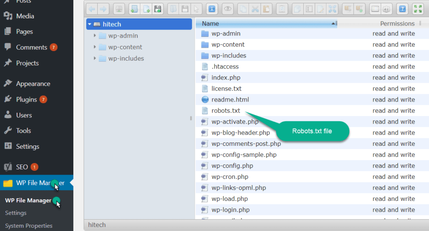Select the wp-content folder in file list

[x=312, y=44]
